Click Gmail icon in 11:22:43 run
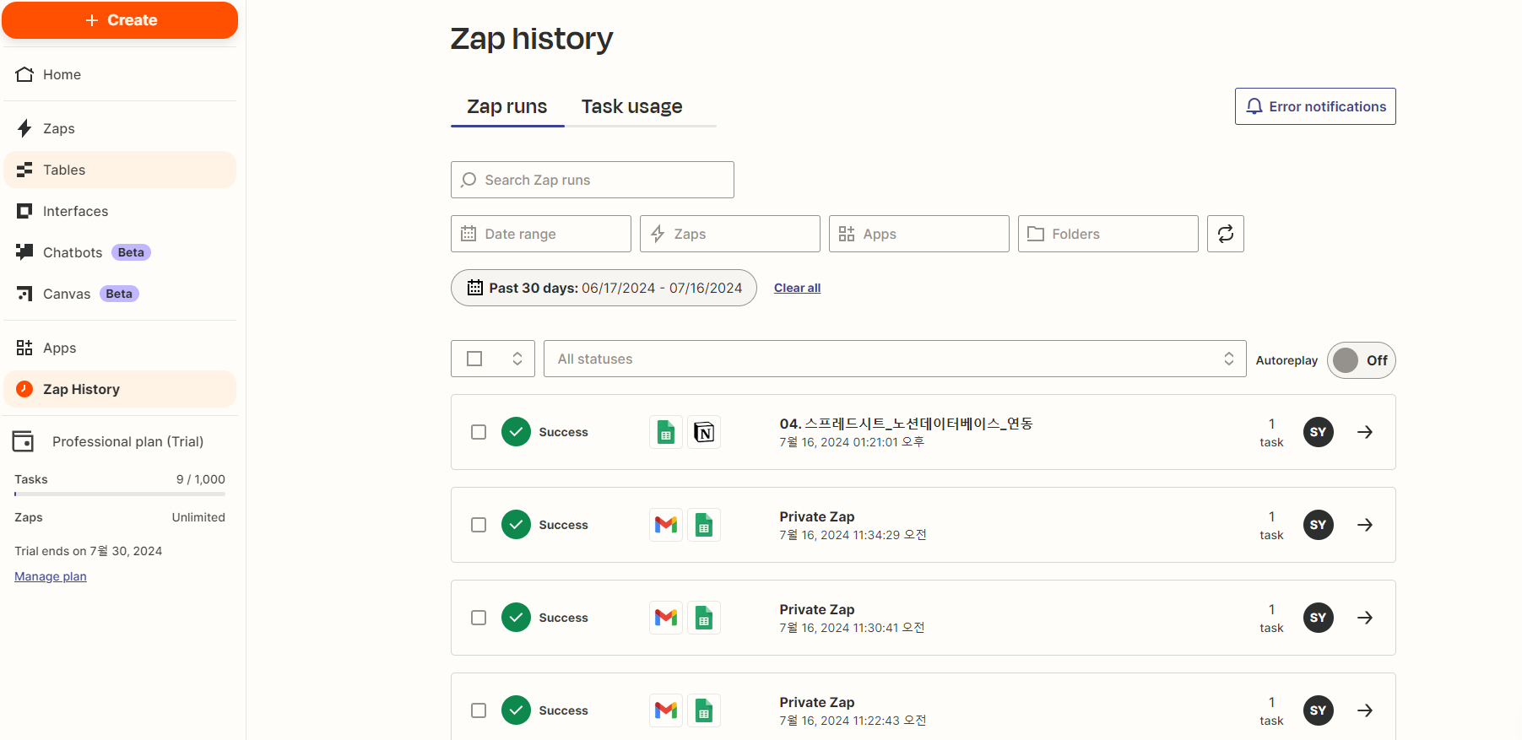 pyautogui.click(x=666, y=710)
